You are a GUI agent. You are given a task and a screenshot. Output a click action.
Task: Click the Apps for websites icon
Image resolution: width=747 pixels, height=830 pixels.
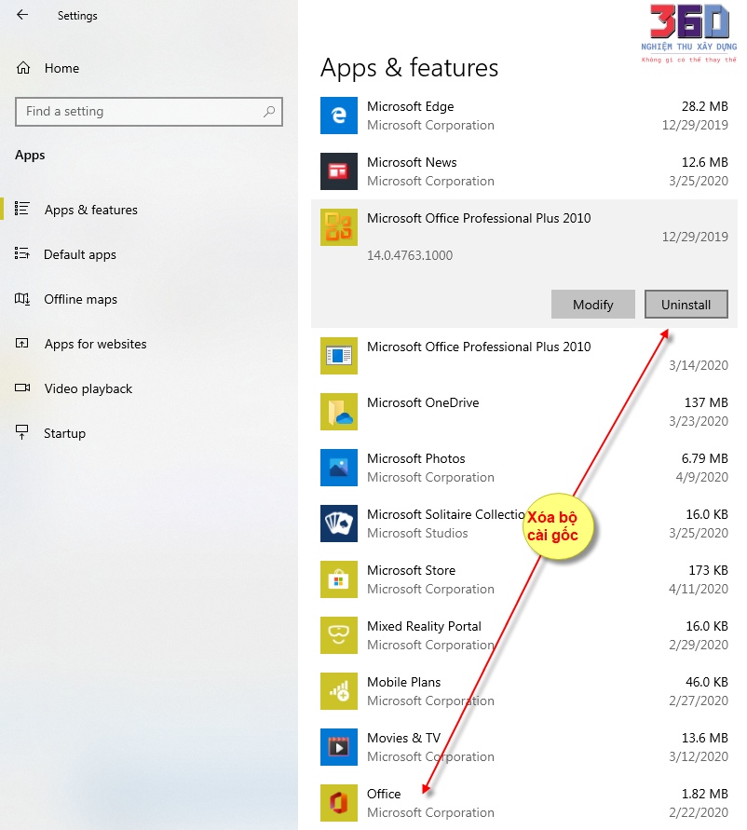tap(21, 343)
